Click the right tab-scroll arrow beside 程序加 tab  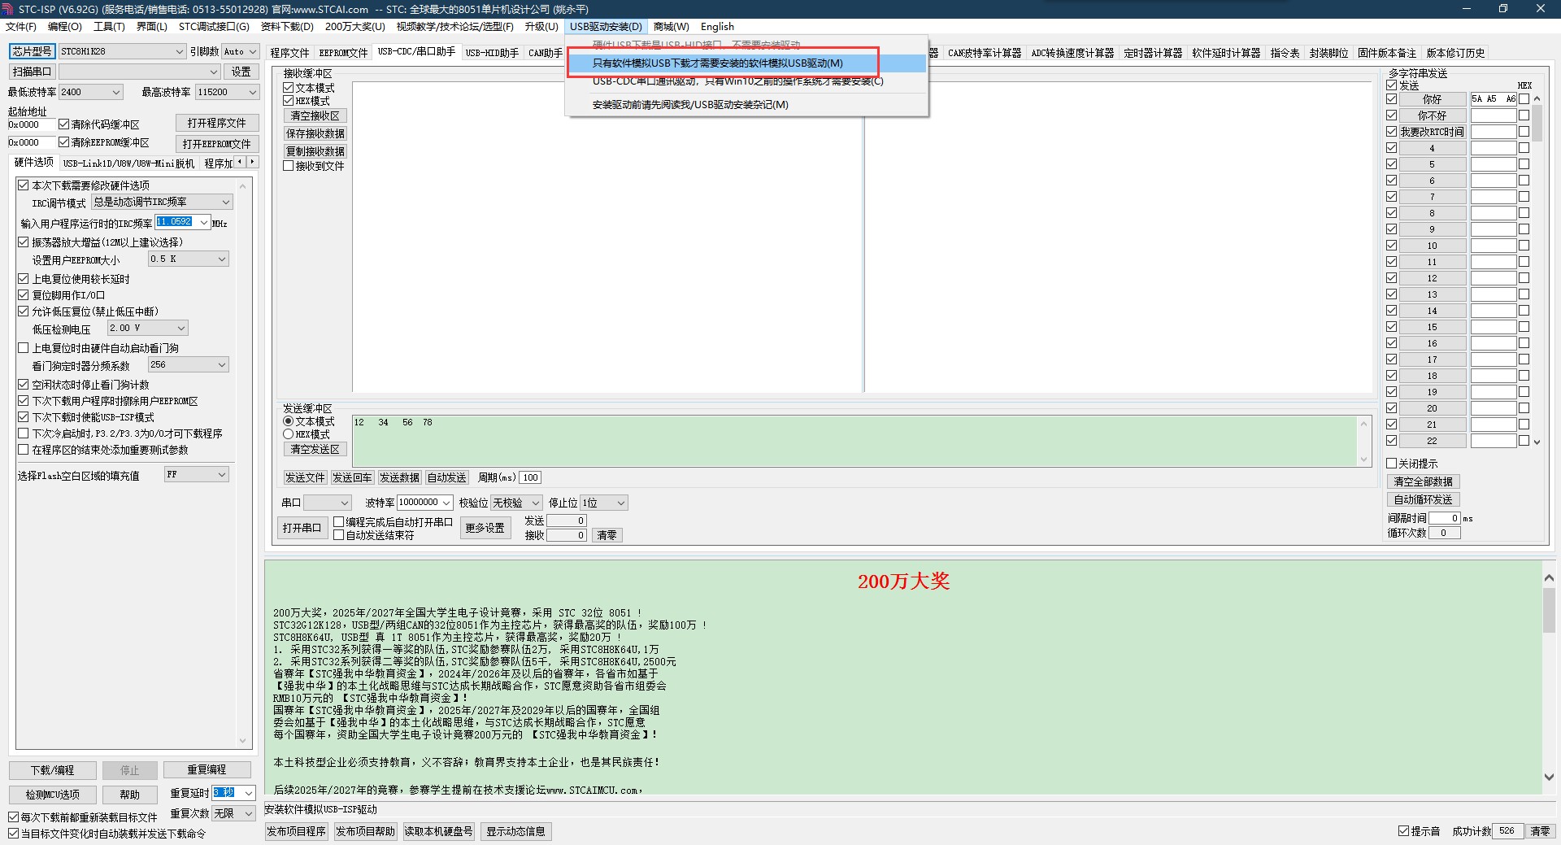click(x=253, y=162)
